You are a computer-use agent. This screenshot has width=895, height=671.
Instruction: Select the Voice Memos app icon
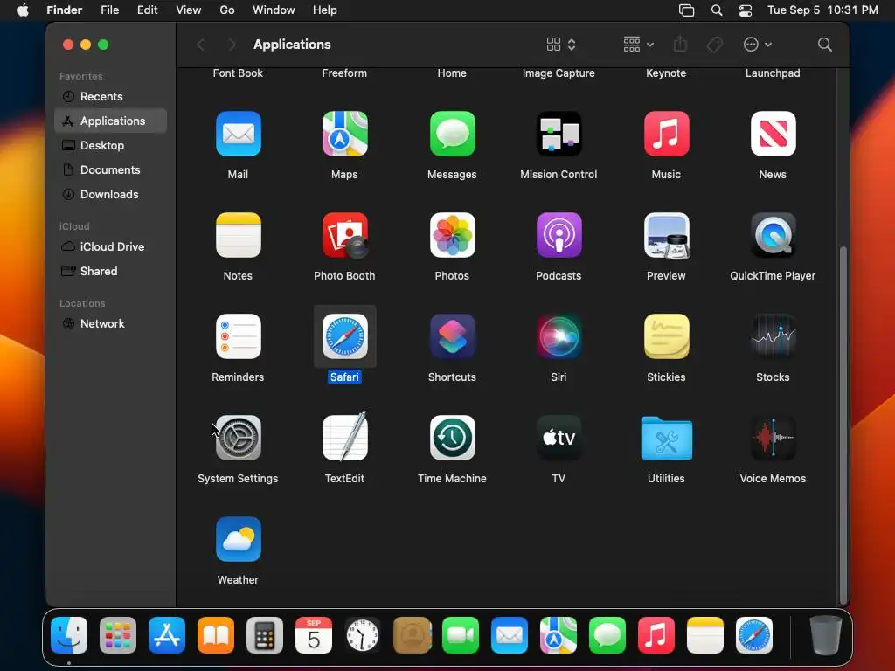click(x=773, y=438)
